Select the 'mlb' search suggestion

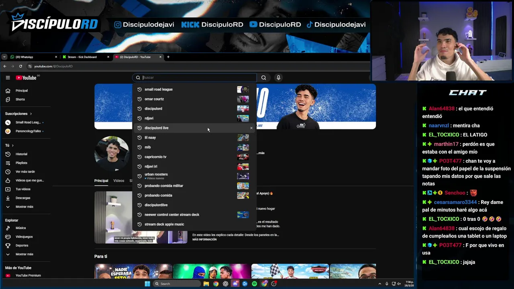tap(194, 147)
